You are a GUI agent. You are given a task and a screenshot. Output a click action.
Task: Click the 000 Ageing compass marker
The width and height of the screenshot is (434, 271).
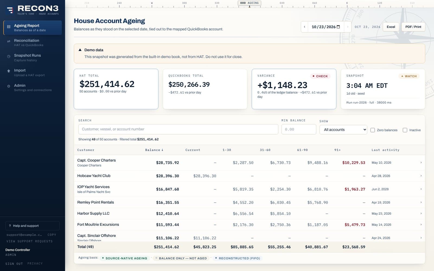[250, 3]
